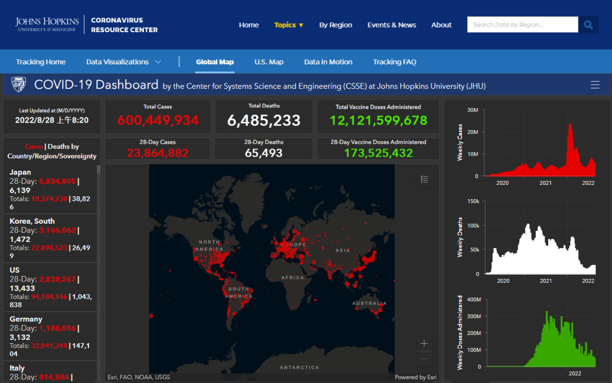The height and width of the screenshot is (383, 612).
Task: Expand the Topics dropdown menu
Action: 289,25
